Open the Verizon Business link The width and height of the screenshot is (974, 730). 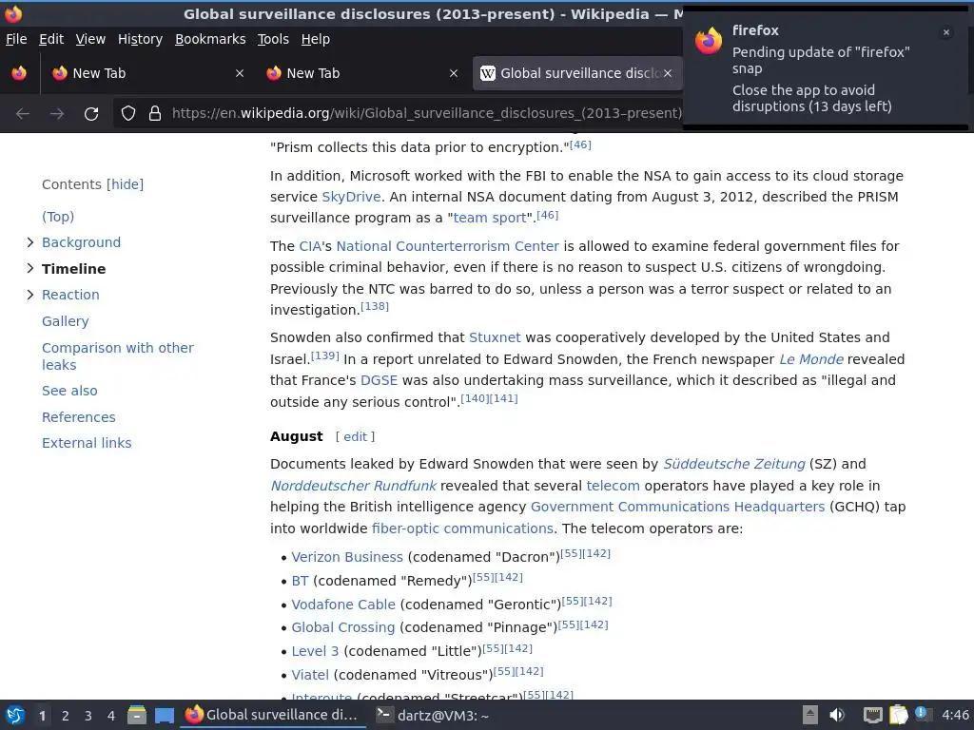347,557
